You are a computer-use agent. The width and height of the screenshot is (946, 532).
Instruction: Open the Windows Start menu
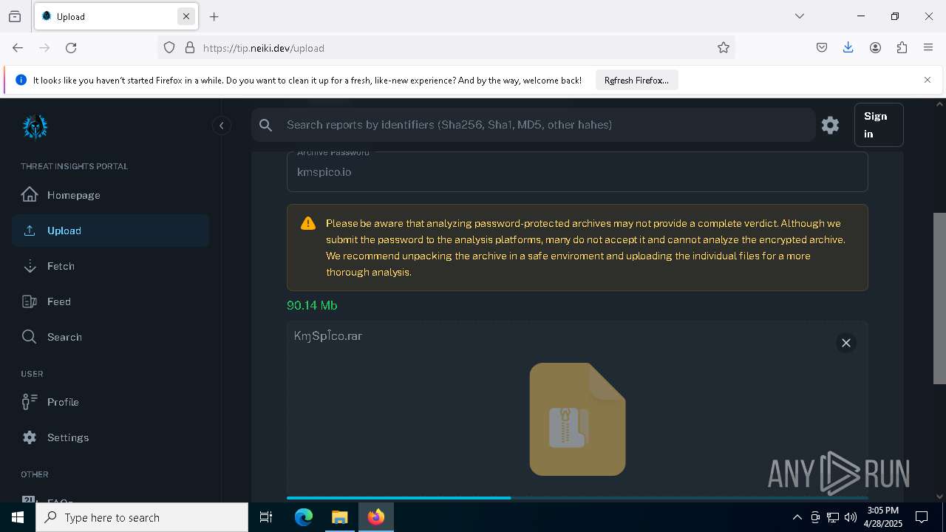coord(18,517)
